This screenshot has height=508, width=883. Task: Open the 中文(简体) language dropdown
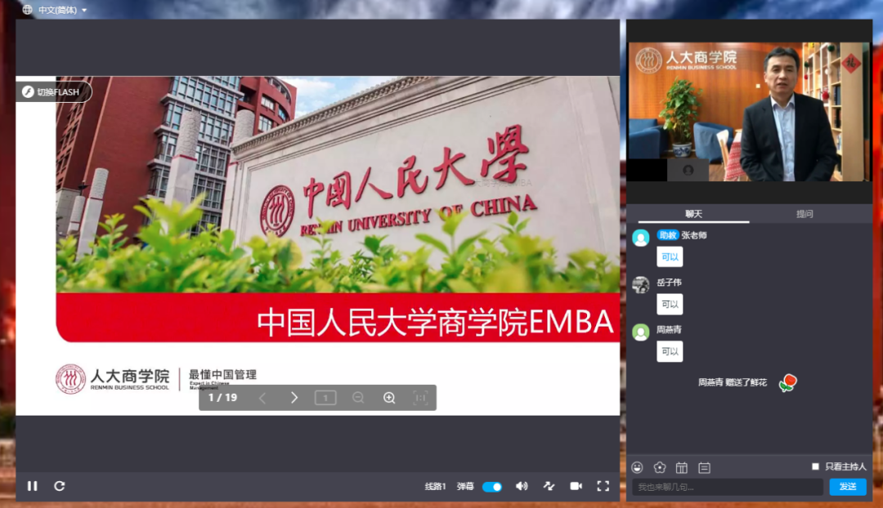pyautogui.click(x=55, y=10)
